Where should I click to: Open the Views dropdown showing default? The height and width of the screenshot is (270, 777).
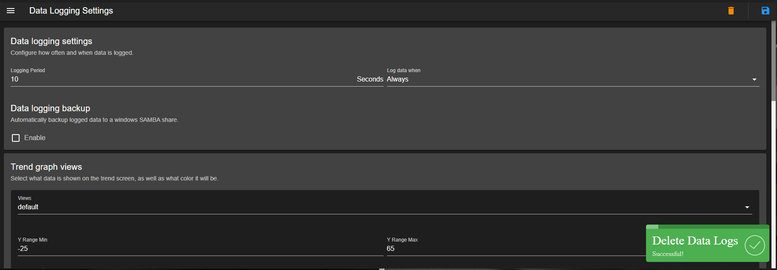pos(385,207)
